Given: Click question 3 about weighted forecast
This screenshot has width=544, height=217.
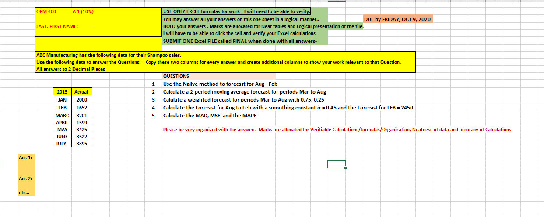Looking at the screenshot, I should pos(243,100).
